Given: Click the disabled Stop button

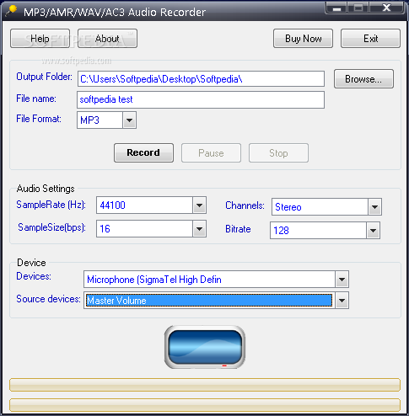Looking at the screenshot, I should (278, 153).
